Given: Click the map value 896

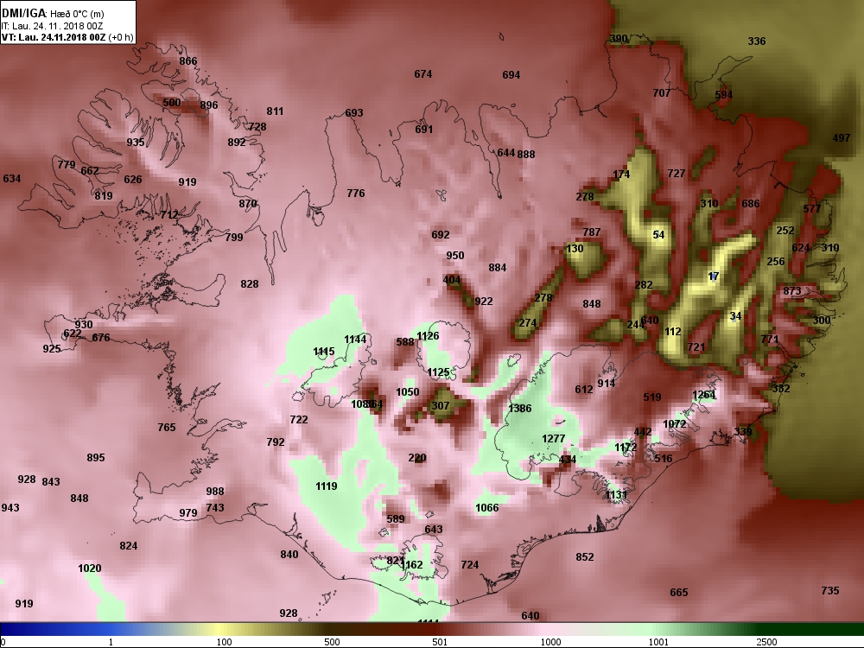Looking at the screenshot, I should [209, 105].
